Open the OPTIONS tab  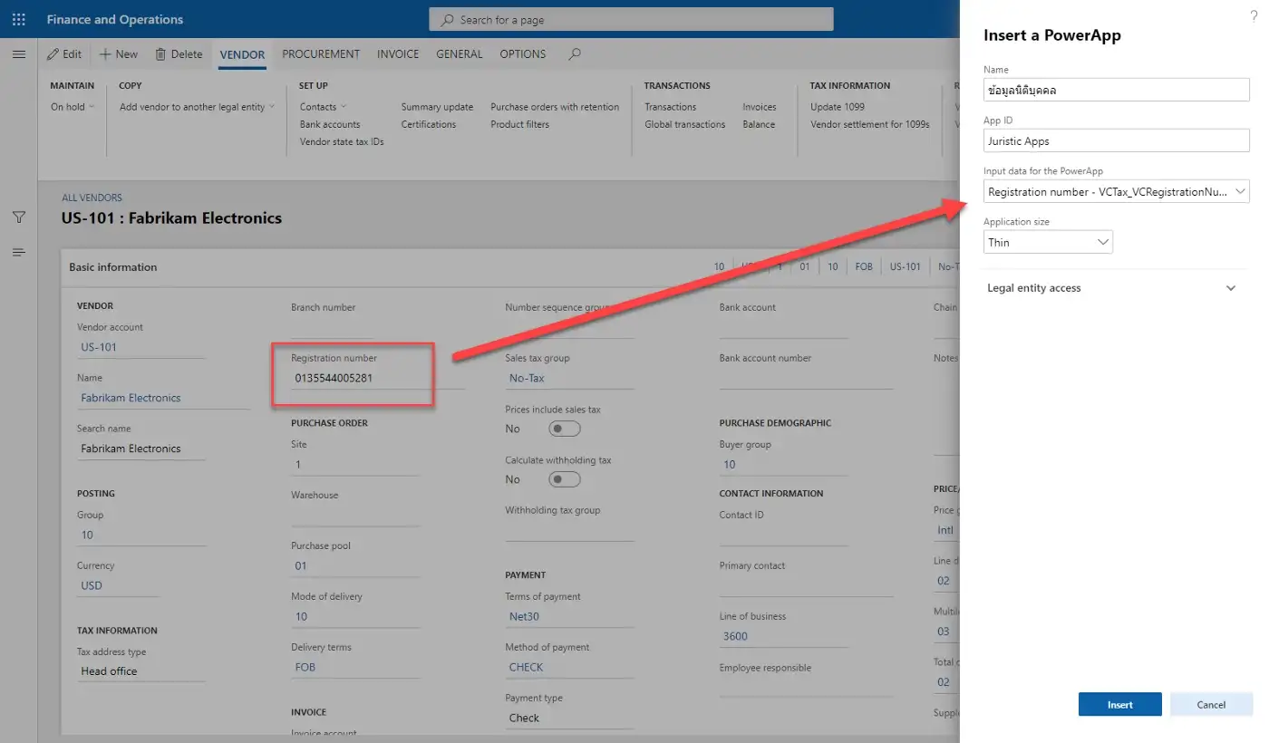tap(523, 54)
